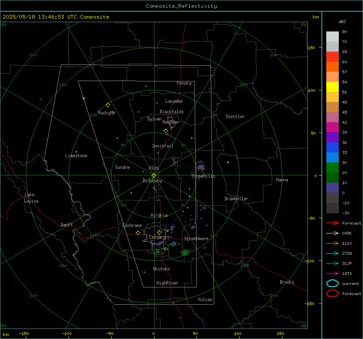The height and width of the screenshot is (339, 363).
Task: Select the Sylvan label on the map
Action: [x=154, y=119]
